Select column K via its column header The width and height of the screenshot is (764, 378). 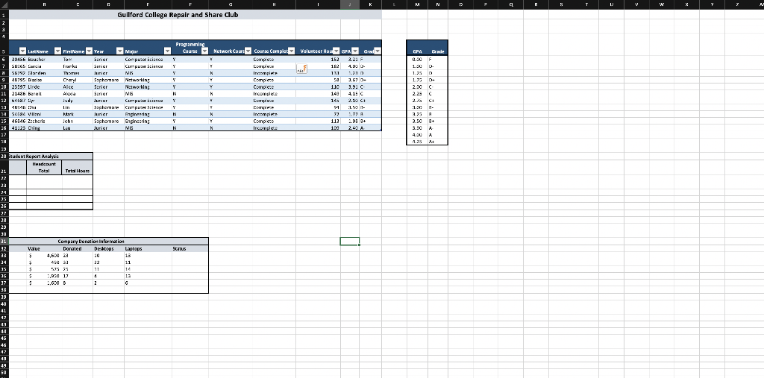point(370,4)
